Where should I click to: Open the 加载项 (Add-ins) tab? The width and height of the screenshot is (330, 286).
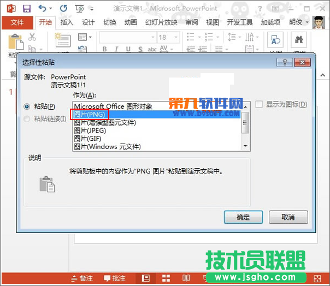pyautogui.click(x=270, y=22)
